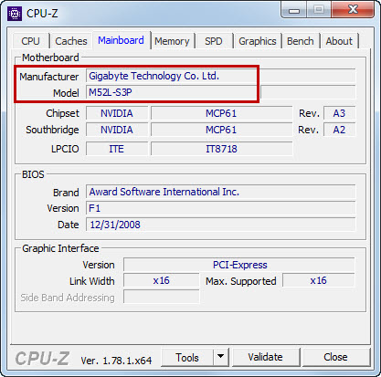Select the Memory tab
The image size is (381, 377).
tap(172, 41)
